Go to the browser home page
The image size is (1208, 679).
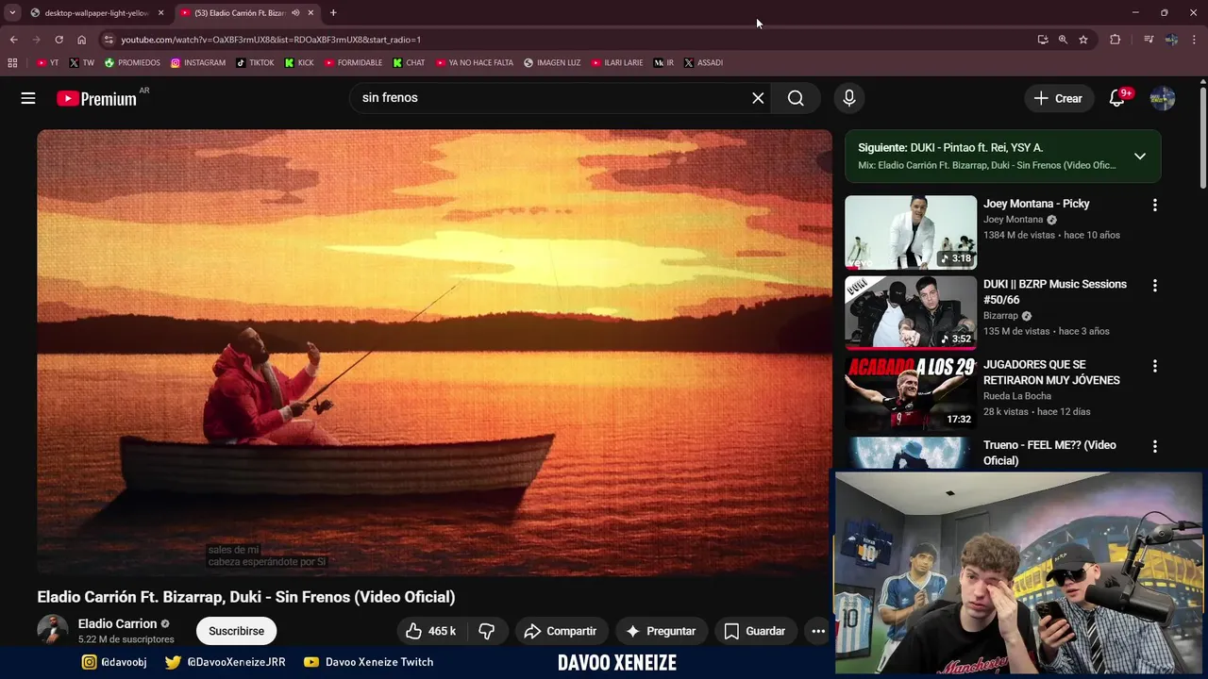81,40
